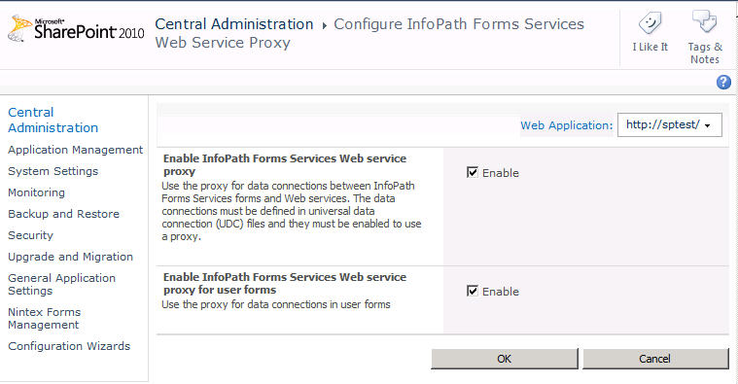Click 'Enable InfoPath Forms Services Web service proxy for user forms' heading
Screen dimensions: 738x384
(x=285, y=283)
